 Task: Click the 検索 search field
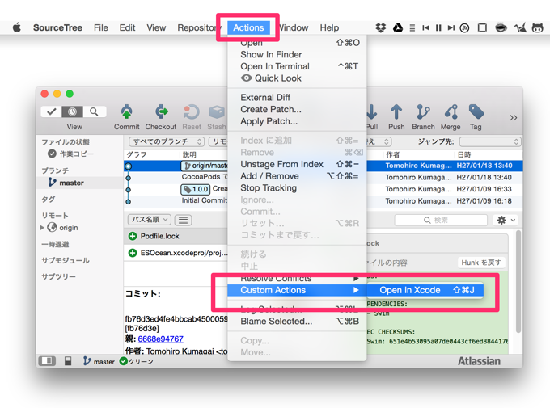point(441,220)
